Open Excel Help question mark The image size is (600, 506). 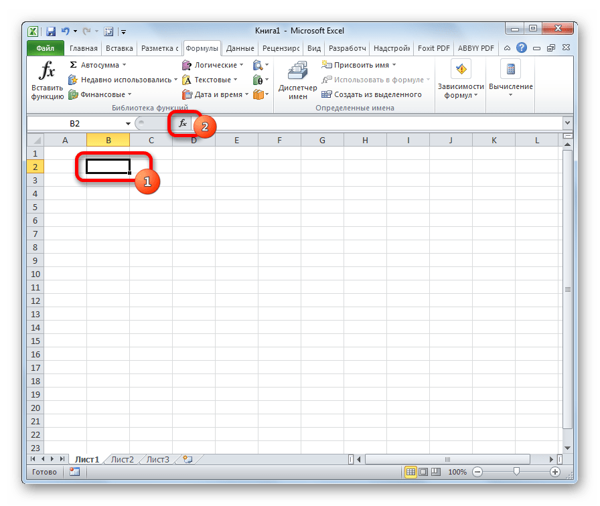click(x=521, y=48)
